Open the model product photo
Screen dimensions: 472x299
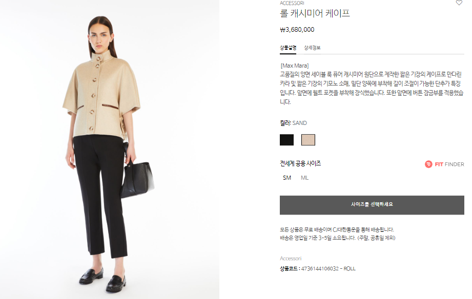click(110, 149)
